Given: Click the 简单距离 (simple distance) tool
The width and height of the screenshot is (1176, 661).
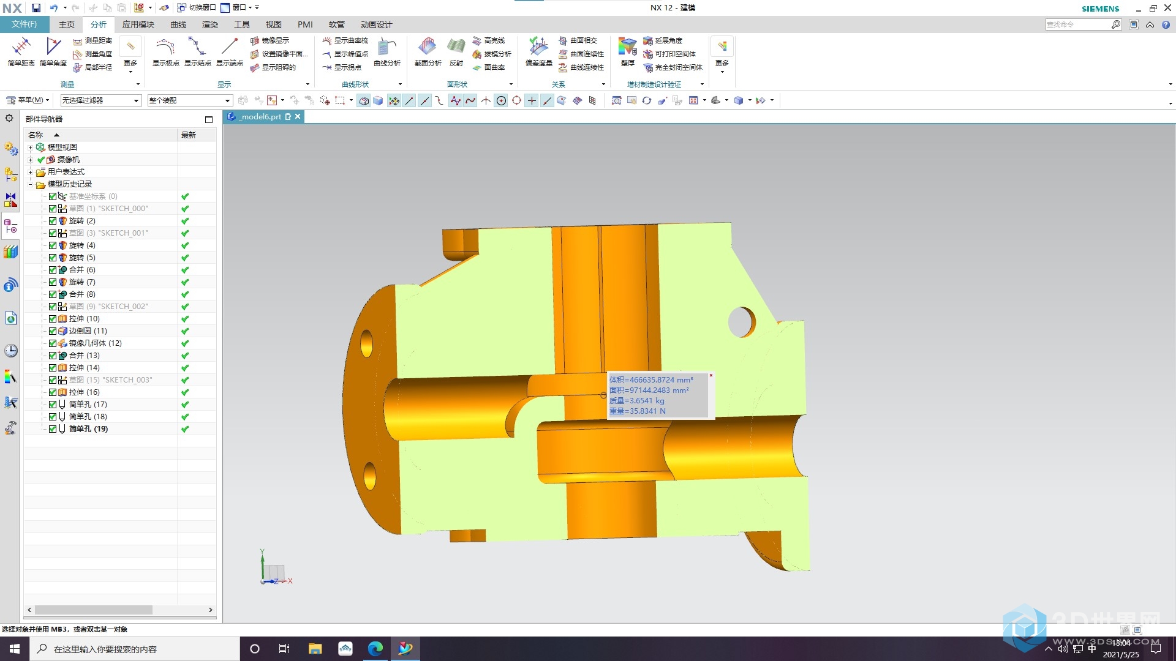Looking at the screenshot, I should pyautogui.click(x=21, y=52).
